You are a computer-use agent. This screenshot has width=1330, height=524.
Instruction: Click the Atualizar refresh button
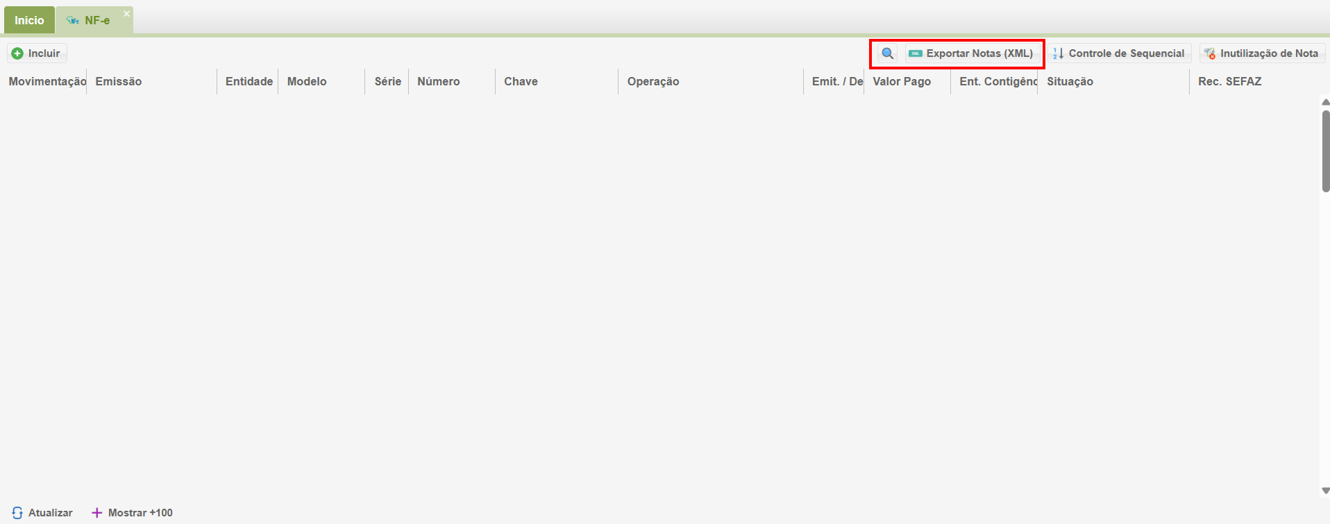tap(42, 513)
